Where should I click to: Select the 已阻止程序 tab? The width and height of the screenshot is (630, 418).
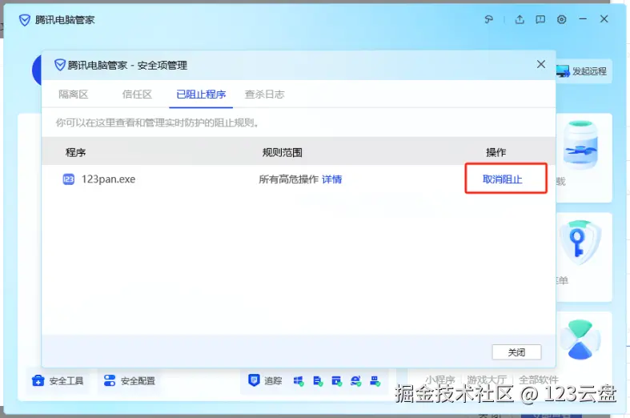[201, 94]
